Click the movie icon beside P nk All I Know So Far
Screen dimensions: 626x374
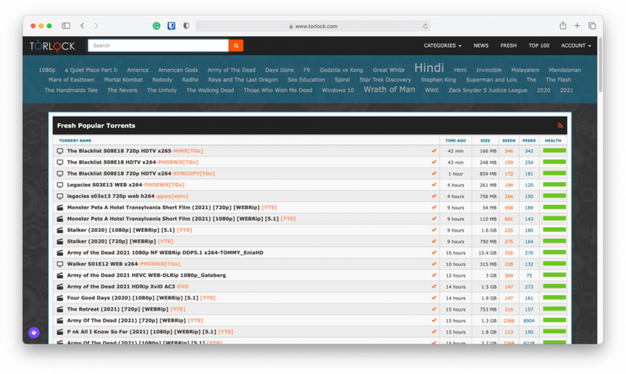(x=60, y=332)
